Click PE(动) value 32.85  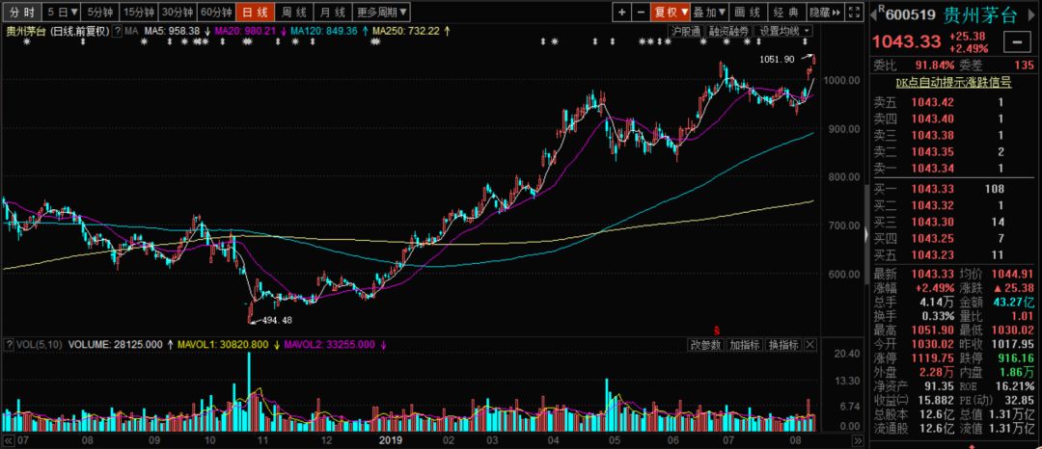1019,401
